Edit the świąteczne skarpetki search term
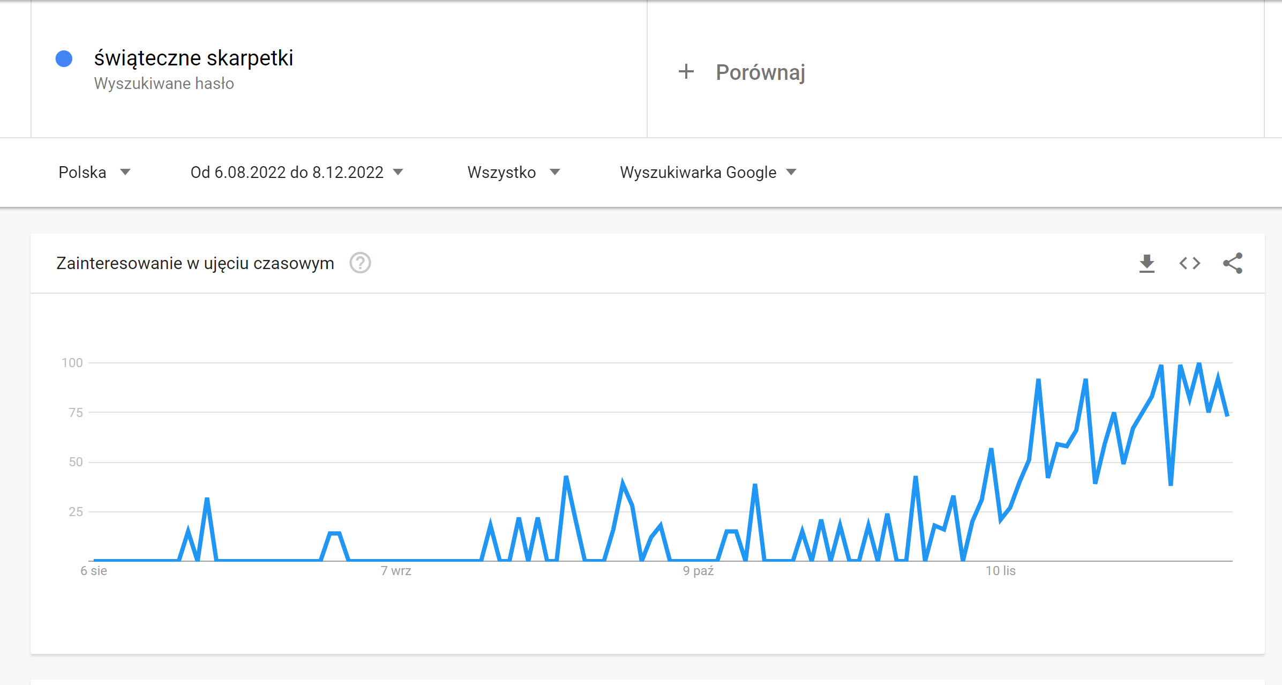This screenshot has height=685, width=1282. [193, 58]
